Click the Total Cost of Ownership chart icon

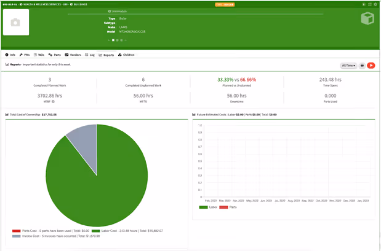coord(7,115)
